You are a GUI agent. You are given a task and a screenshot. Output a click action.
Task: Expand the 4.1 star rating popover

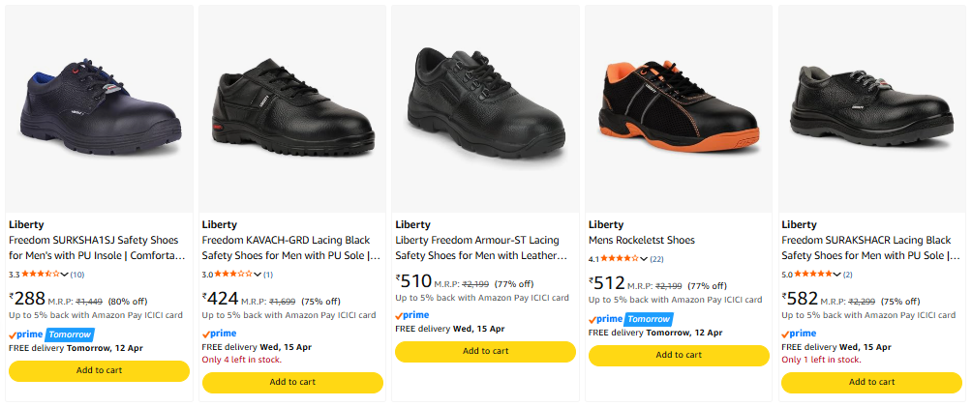click(x=645, y=259)
